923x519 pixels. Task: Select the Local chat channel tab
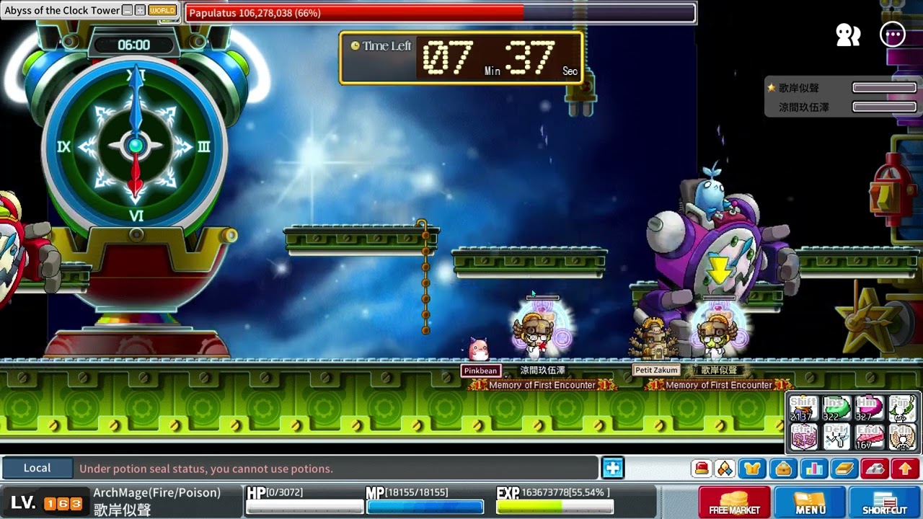(37, 469)
